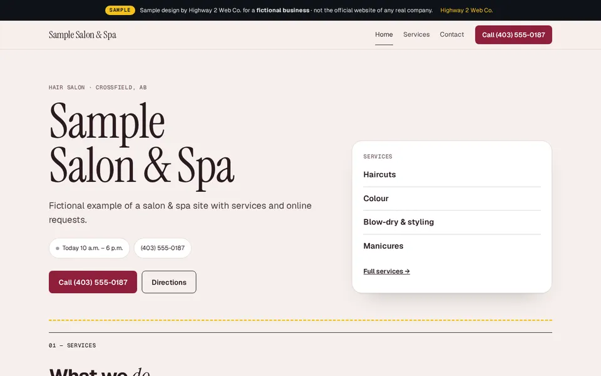Viewport: 601px width, 376px height.
Task: Click the hero Call (403) 555-0187 red button
Action: [93, 282]
